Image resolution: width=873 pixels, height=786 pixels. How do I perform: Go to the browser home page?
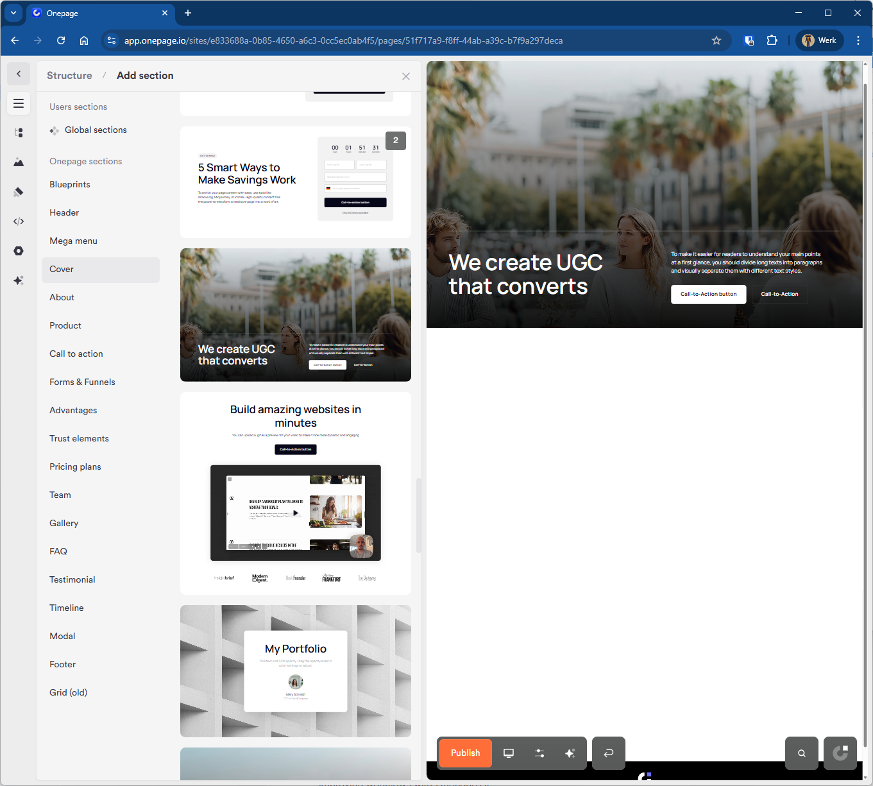tap(84, 40)
